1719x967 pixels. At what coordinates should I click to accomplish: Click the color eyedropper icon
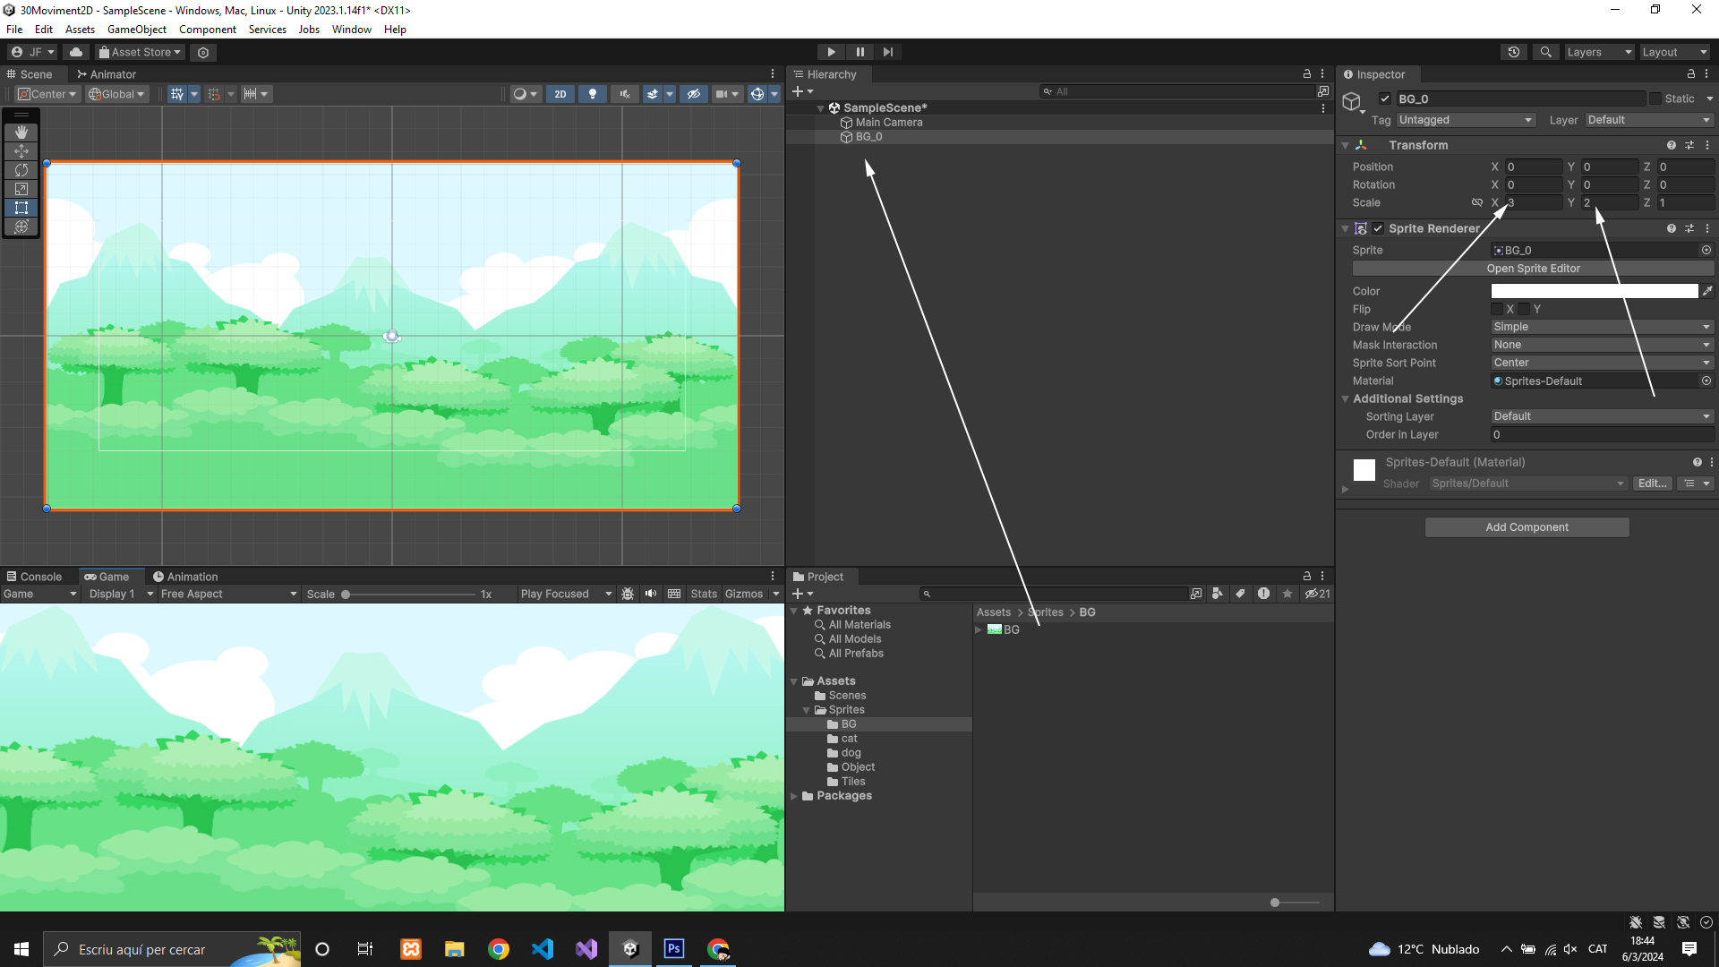click(1707, 291)
